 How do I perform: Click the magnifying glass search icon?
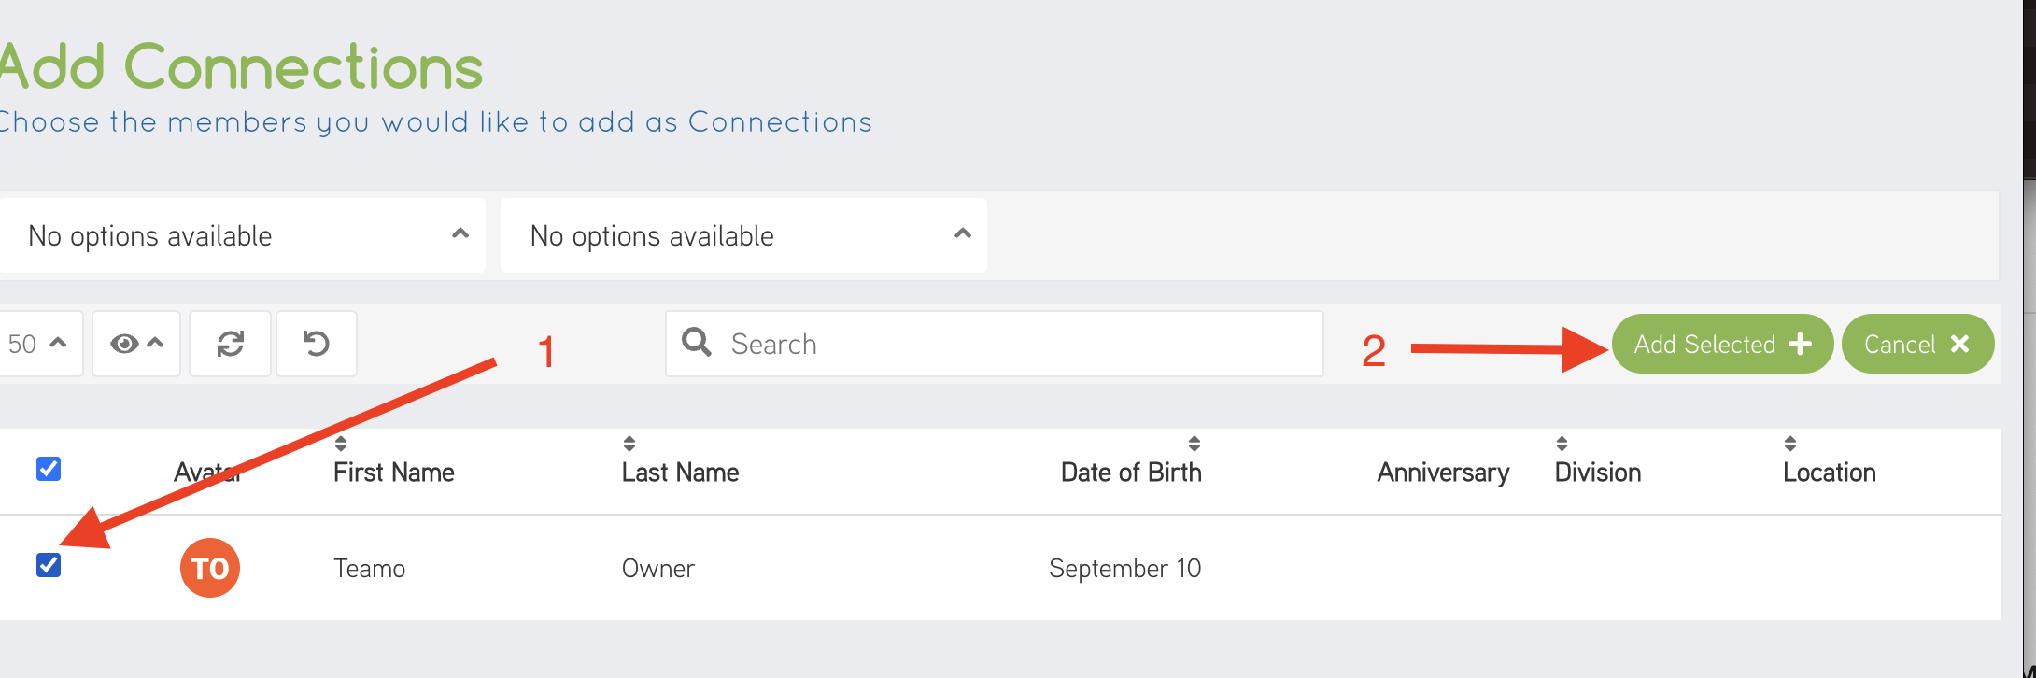(x=696, y=343)
